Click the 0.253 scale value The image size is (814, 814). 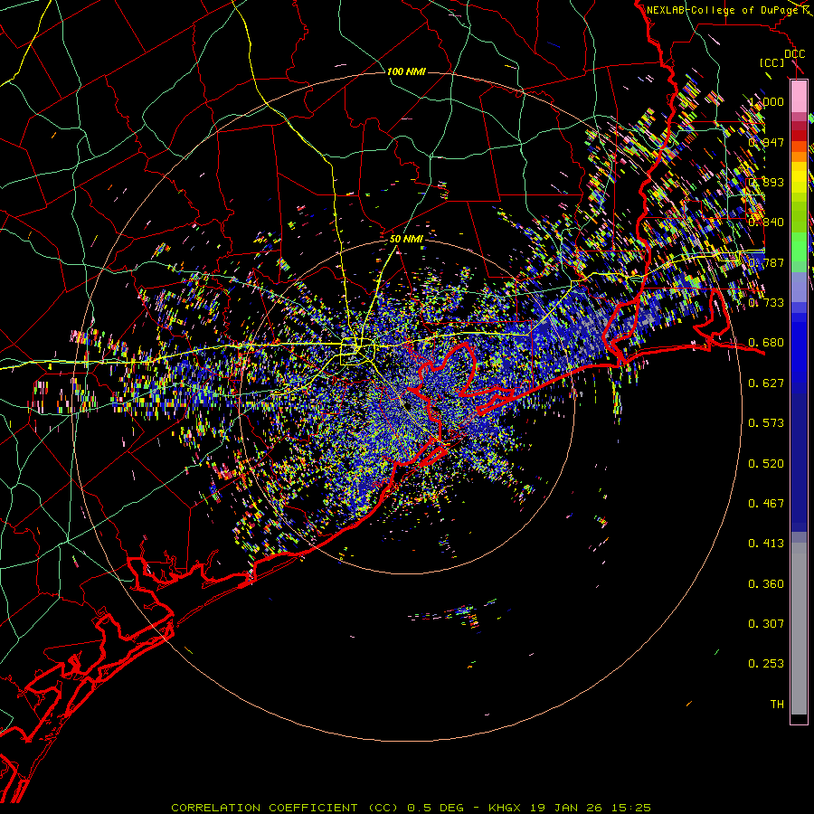[766, 664]
